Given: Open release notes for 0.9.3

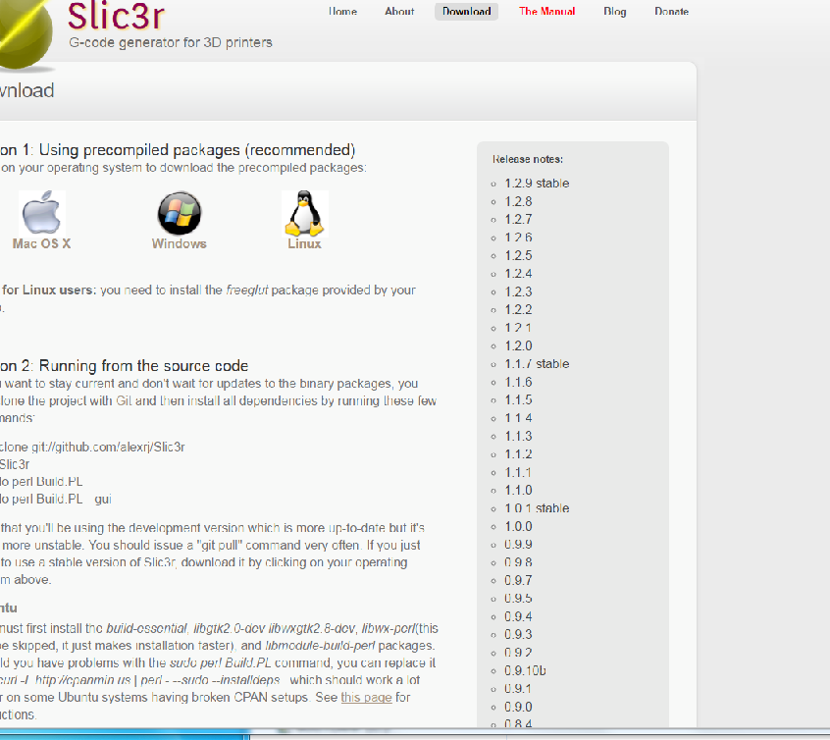Looking at the screenshot, I should [518, 634].
